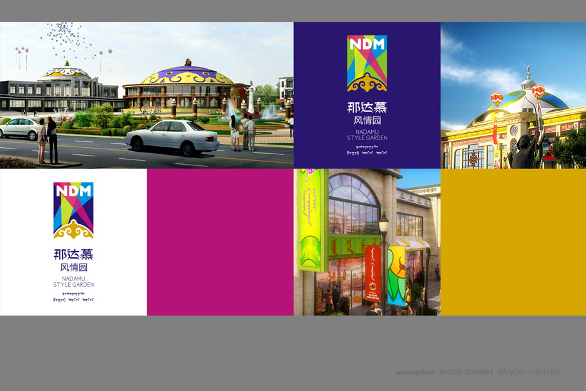The width and height of the screenshot is (586, 391).
Task: Click the 那达慕 title on the purple panel
Action: (367, 107)
